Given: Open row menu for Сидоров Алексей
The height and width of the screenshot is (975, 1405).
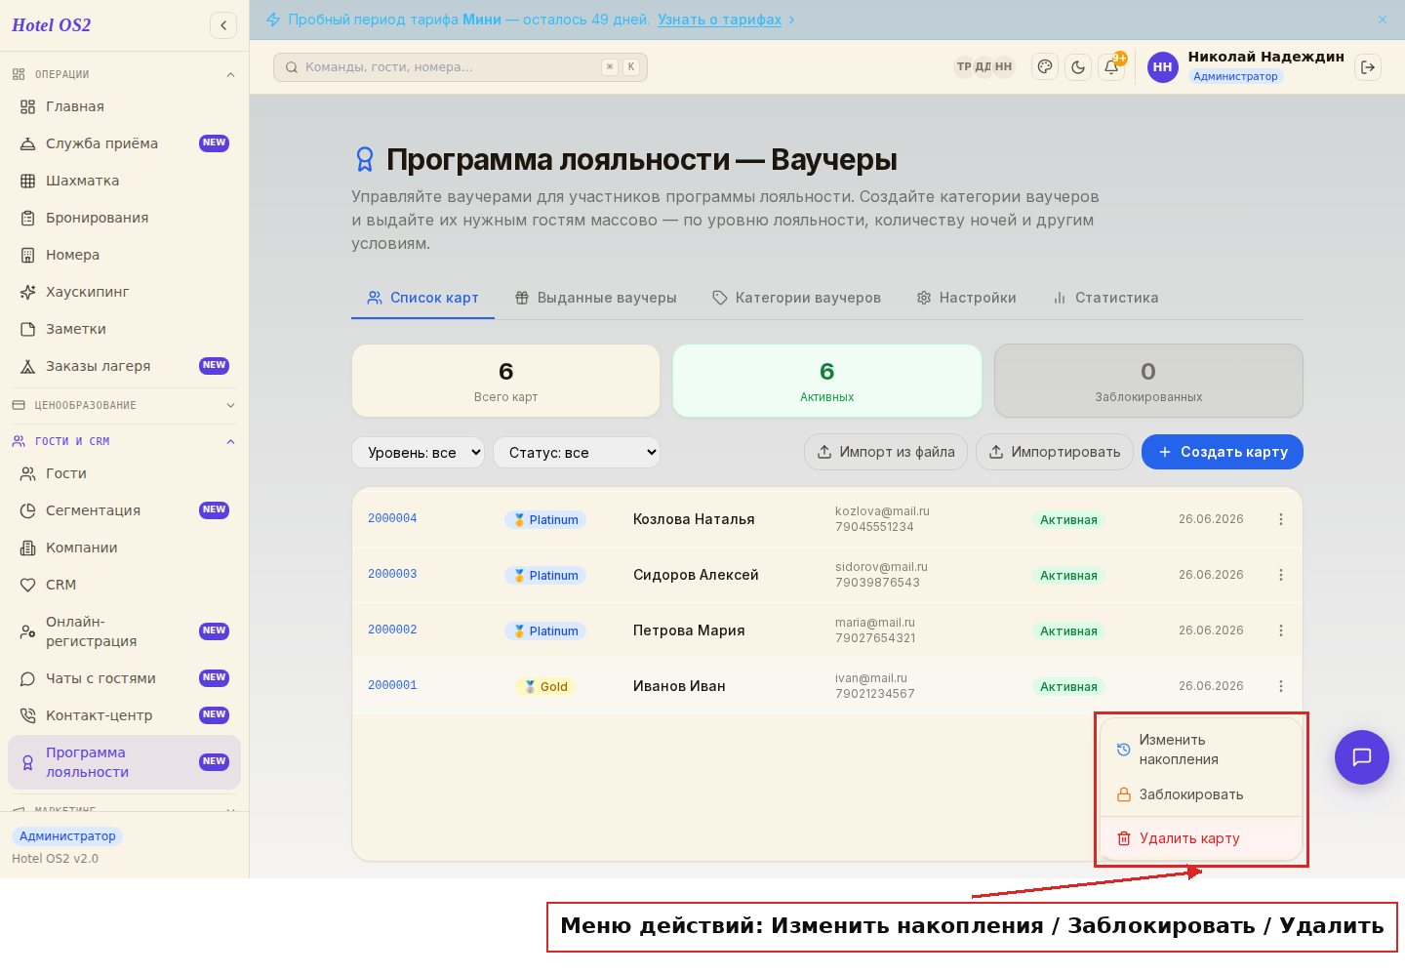Looking at the screenshot, I should tap(1281, 575).
